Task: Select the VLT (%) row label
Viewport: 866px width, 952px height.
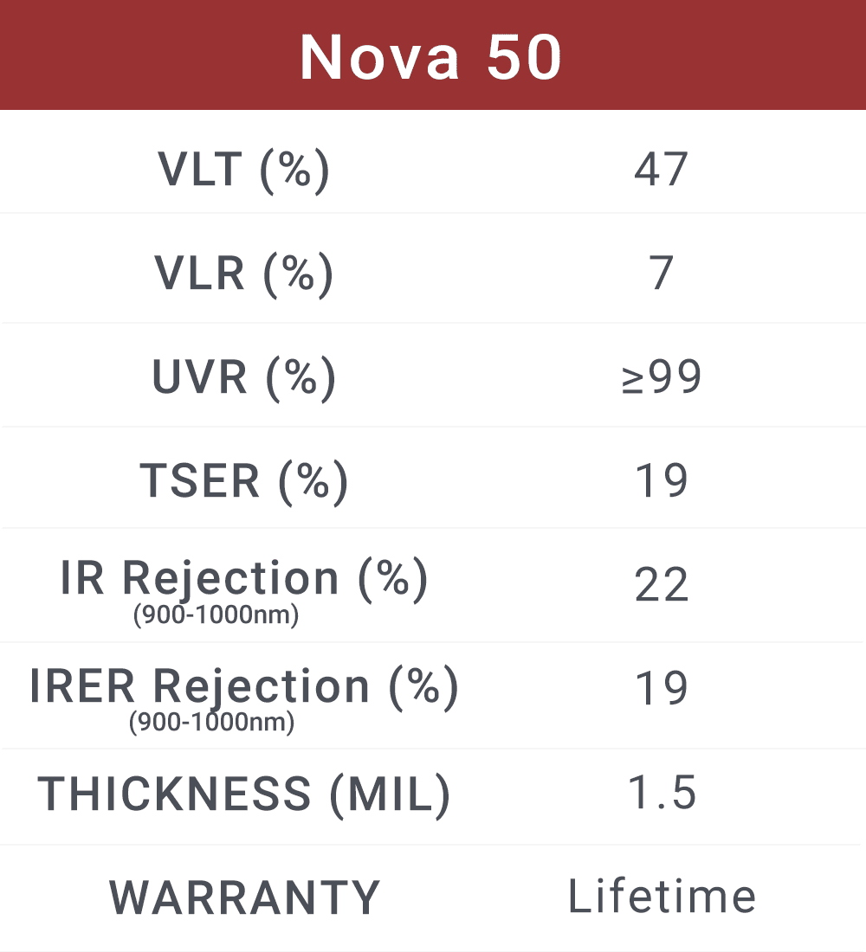Action: pyautogui.click(x=243, y=169)
